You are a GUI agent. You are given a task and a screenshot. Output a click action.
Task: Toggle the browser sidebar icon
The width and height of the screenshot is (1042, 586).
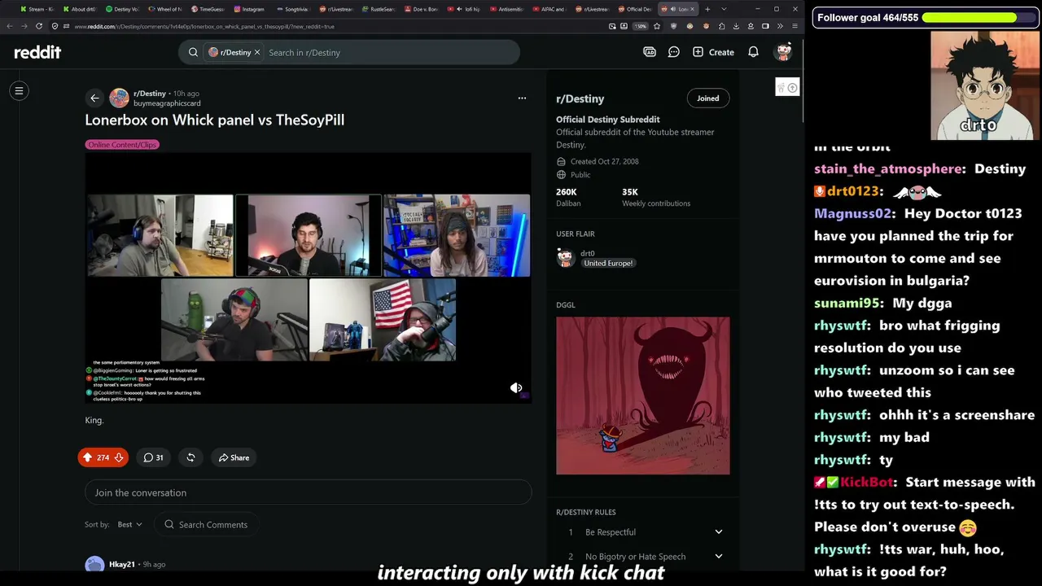click(765, 26)
